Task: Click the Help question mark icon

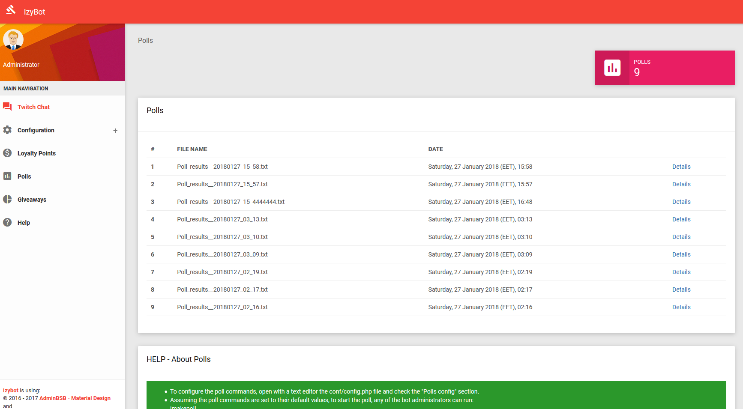Action: tap(7, 222)
